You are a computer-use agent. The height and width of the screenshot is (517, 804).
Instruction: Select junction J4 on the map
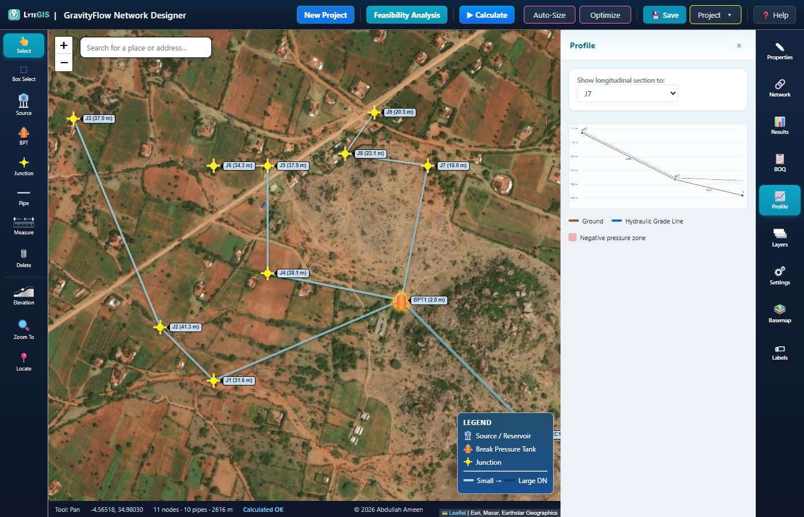[267, 273]
